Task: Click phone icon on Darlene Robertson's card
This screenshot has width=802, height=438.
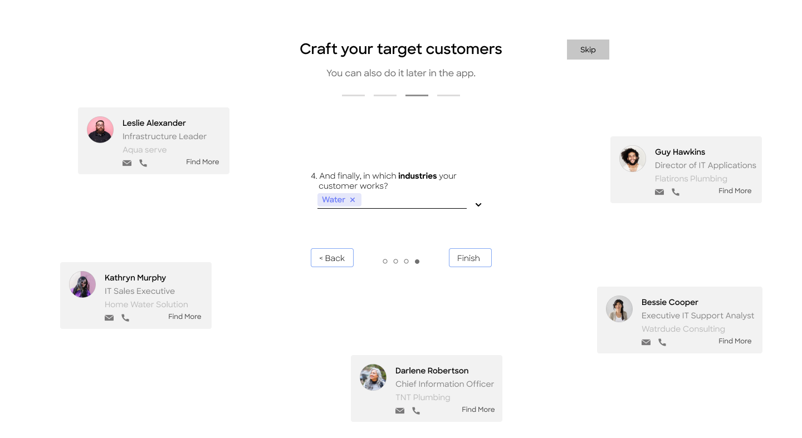Action: click(x=416, y=411)
